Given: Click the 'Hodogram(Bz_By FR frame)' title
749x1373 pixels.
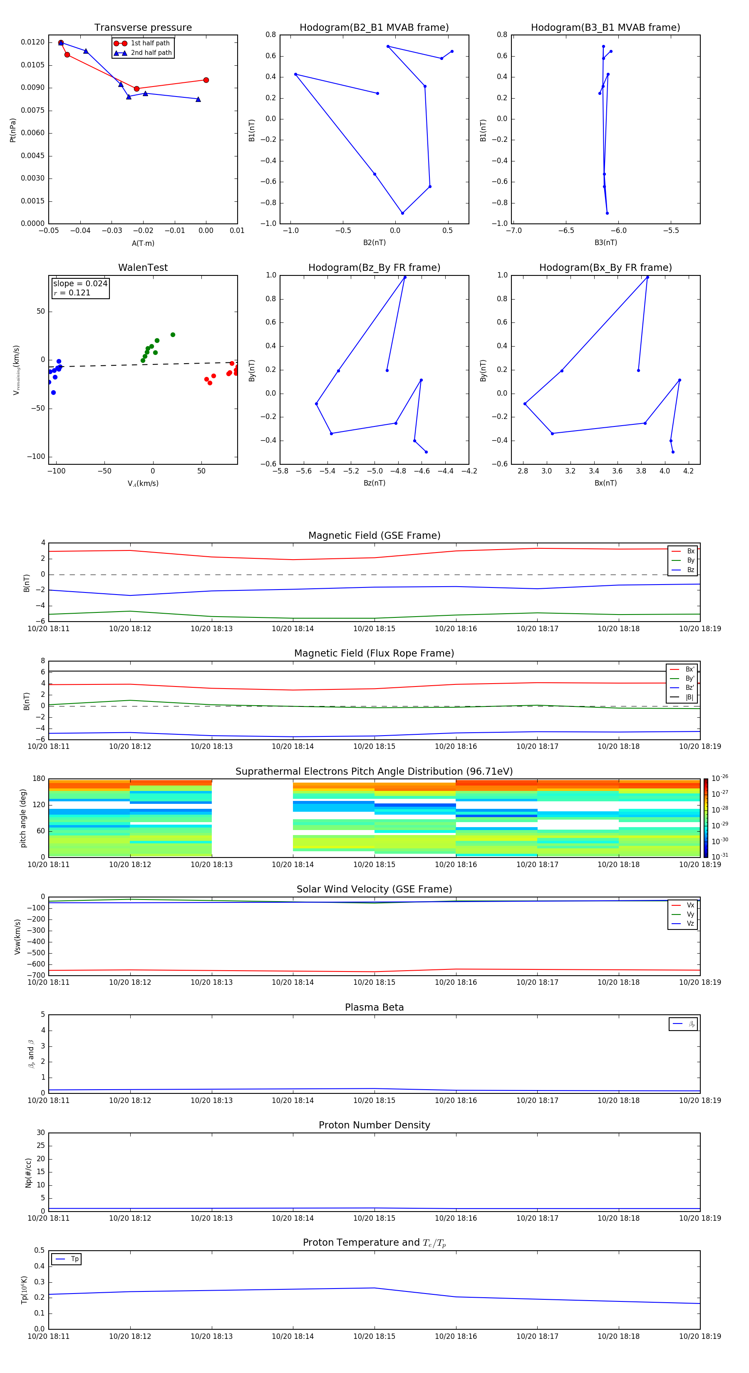Looking at the screenshot, I should coord(374,268).
